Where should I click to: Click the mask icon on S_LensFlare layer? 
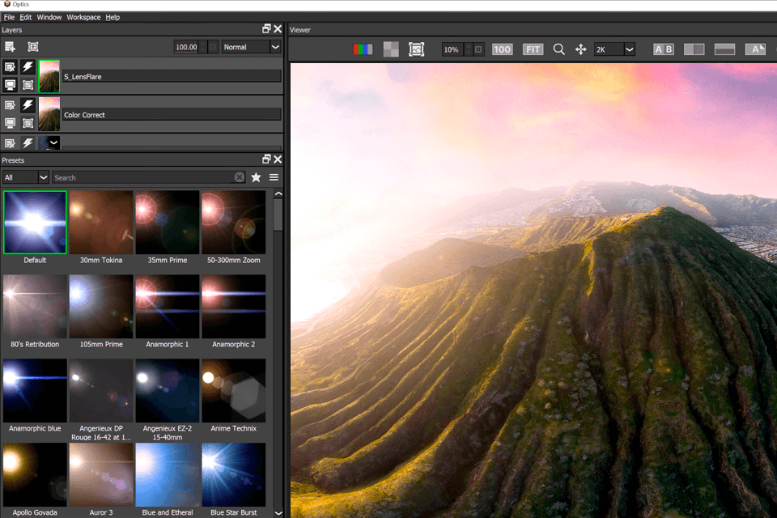[28, 85]
